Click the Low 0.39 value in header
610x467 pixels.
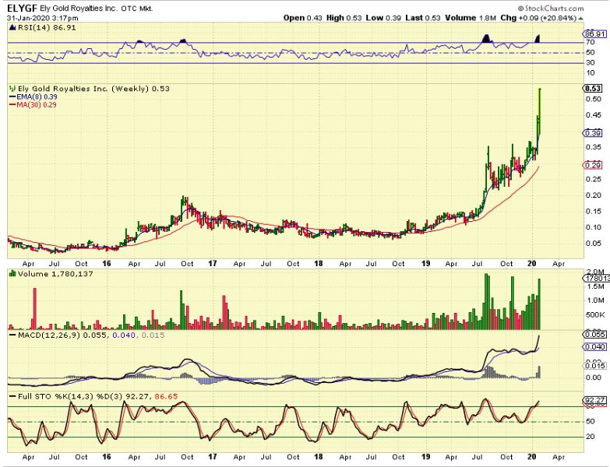point(383,18)
